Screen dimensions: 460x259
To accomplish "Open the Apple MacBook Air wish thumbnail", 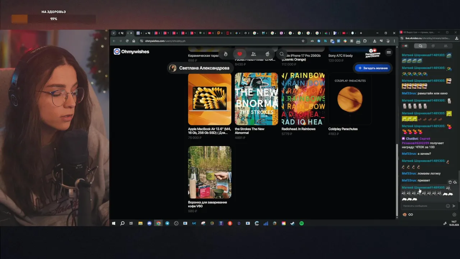I will (210, 99).
